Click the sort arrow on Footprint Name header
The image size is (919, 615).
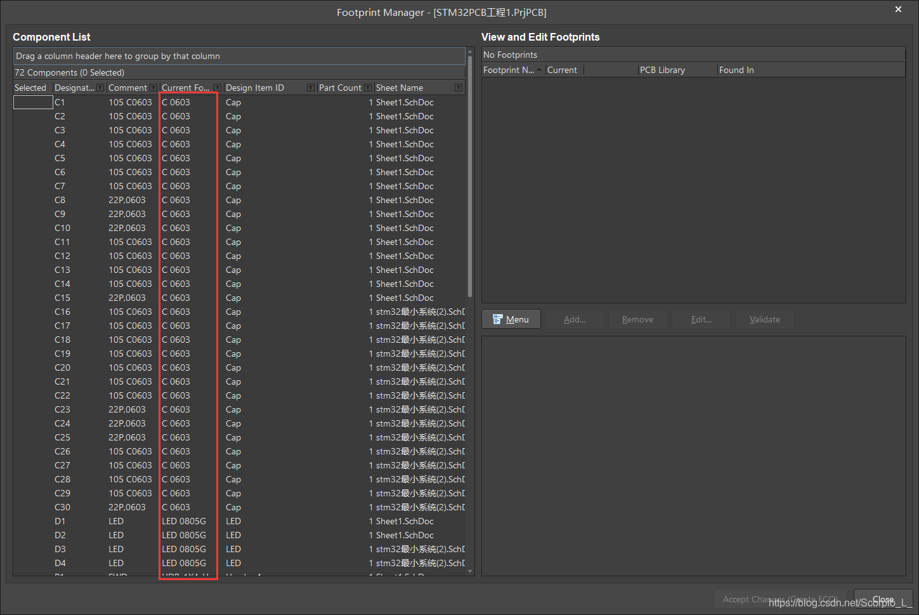point(539,70)
